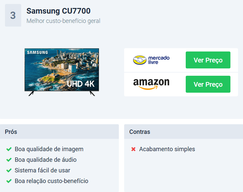Click the checkmark next to Boa qualidade de imagem
This screenshot has width=243, height=192.
[x=9, y=149]
